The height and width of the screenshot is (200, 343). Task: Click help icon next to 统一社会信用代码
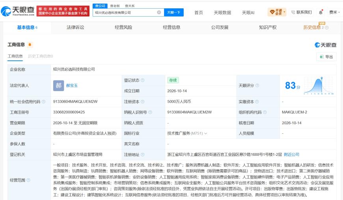[x=43, y=101]
